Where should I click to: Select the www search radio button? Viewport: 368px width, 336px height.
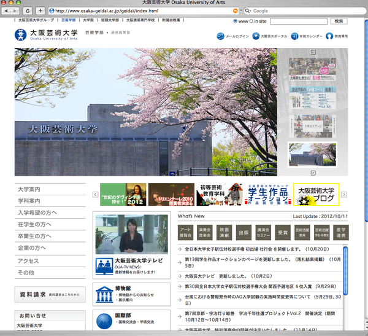(x=235, y=21)
